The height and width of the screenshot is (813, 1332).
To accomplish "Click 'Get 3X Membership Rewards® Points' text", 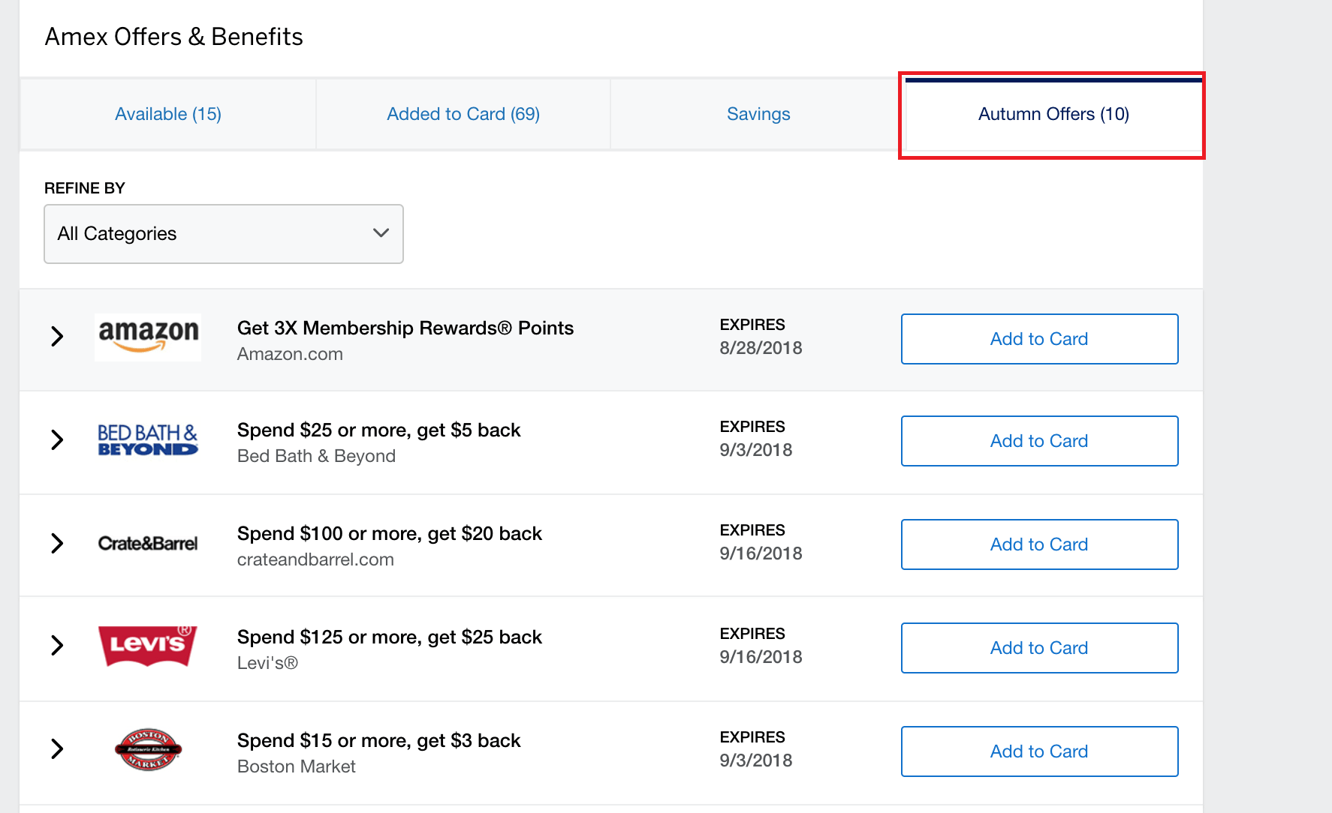I will [x=405, y=328].
